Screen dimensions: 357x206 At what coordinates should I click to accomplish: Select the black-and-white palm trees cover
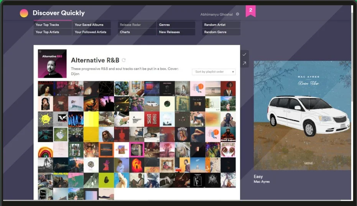click(x=45, y=165)
